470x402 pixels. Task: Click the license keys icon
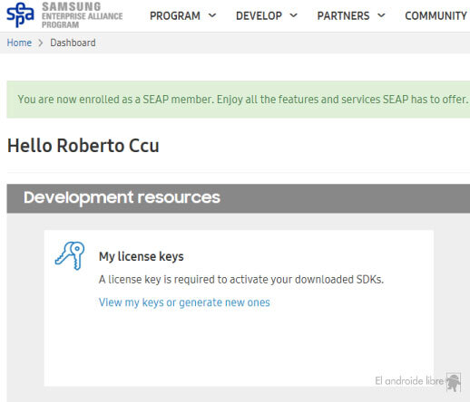point(70,255)
